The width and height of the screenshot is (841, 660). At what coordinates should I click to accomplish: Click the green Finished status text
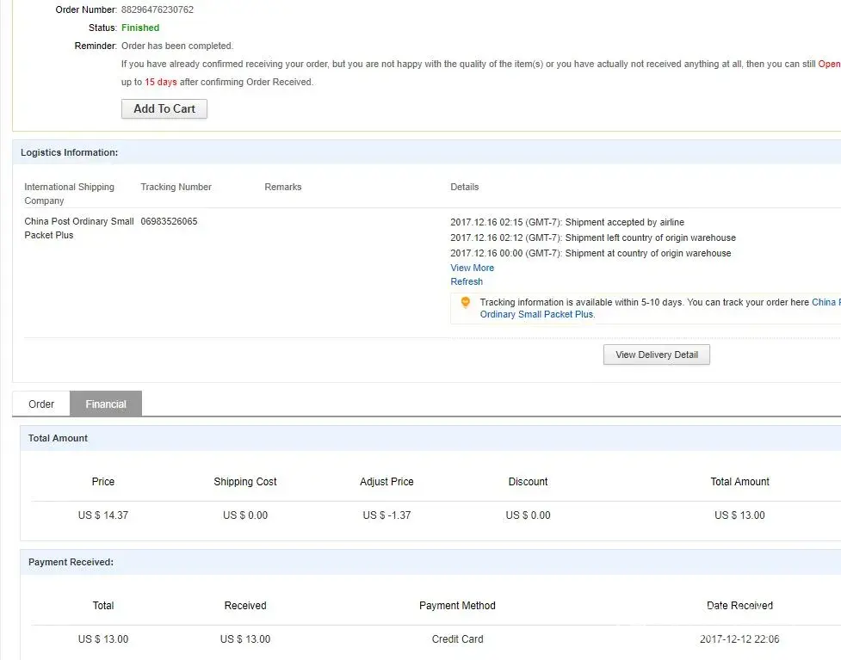point(140,28)
